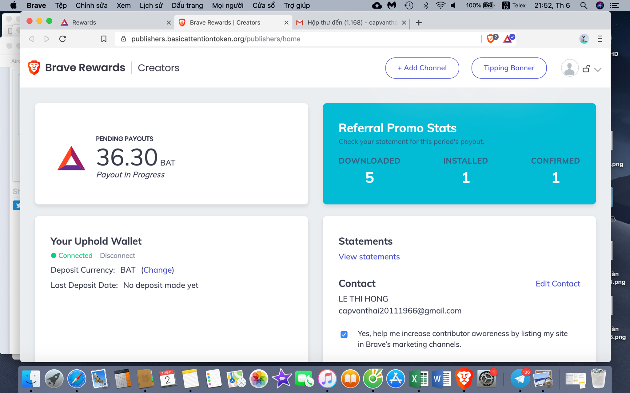Open the browser hamburger menu icon

(x=600, y=39)
